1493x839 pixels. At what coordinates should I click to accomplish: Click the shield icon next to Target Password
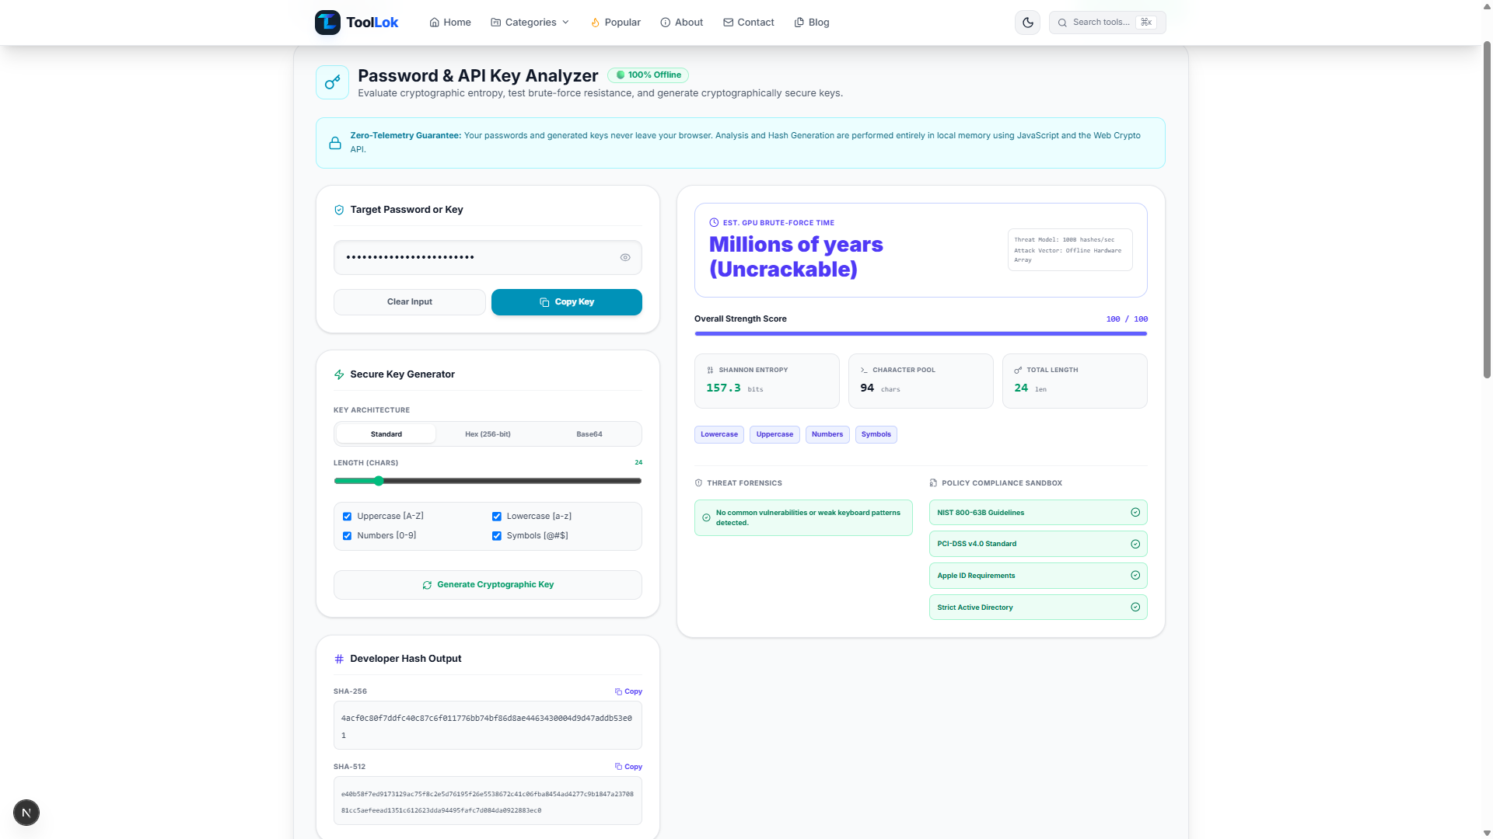pyautogui.click(x=339, y=210)
